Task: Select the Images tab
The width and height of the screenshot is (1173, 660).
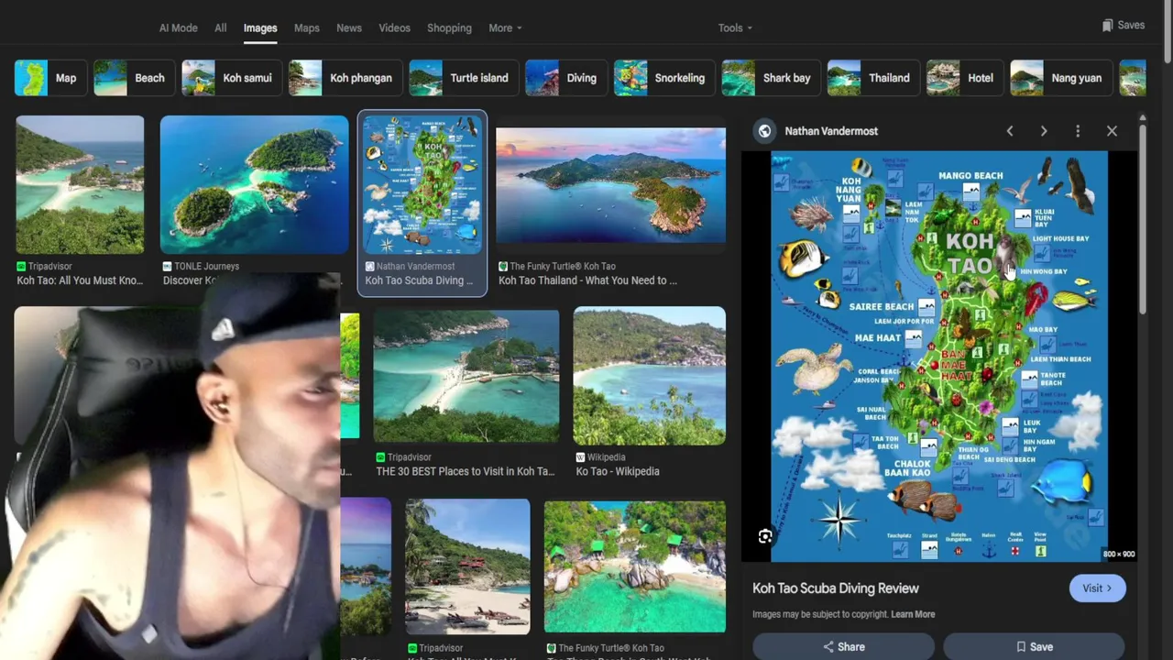Action: tap(260, 27)
